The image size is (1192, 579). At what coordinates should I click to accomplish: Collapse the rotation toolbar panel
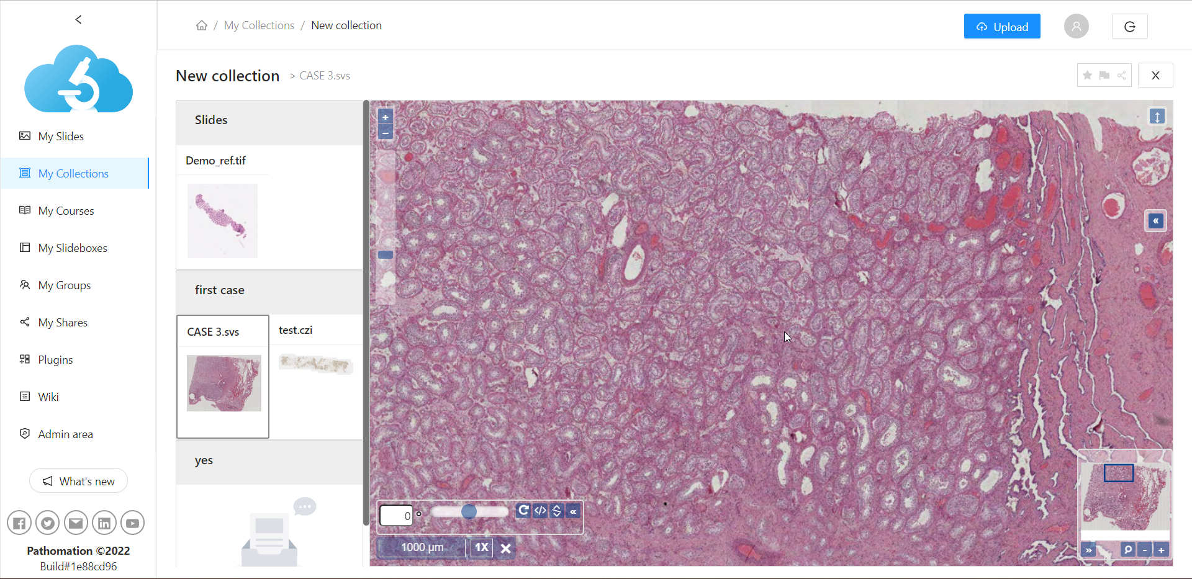pyautogui.click(x=574, y=511)
